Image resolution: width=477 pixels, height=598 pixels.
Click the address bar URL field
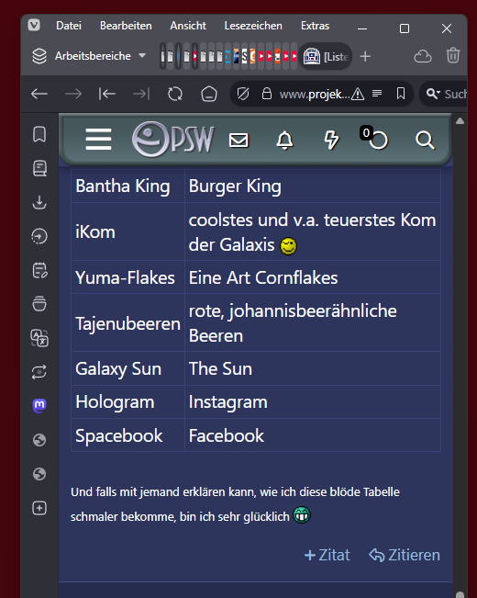pyautogui.click(x=315, y=94)
